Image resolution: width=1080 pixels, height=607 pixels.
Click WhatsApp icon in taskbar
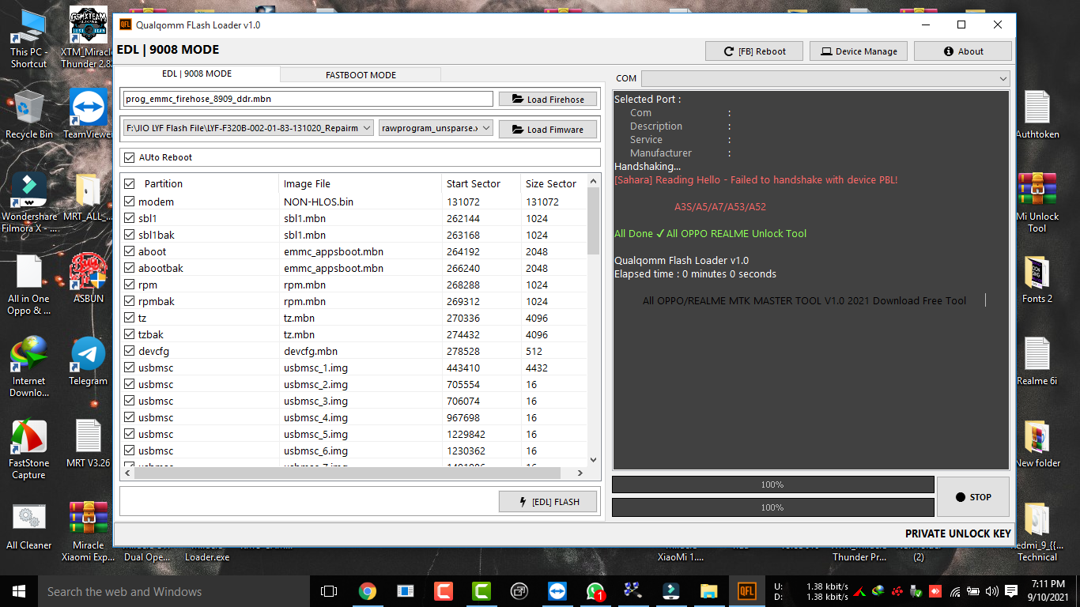[595, 591]
